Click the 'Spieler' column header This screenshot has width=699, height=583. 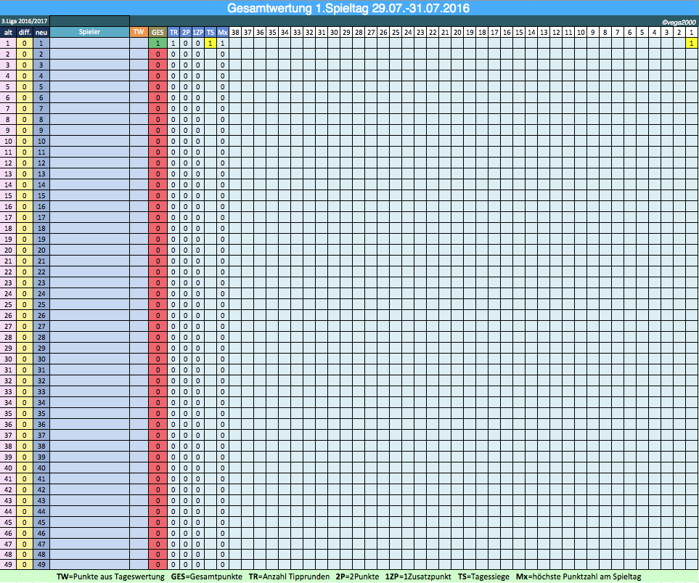[x=90, y=32]
